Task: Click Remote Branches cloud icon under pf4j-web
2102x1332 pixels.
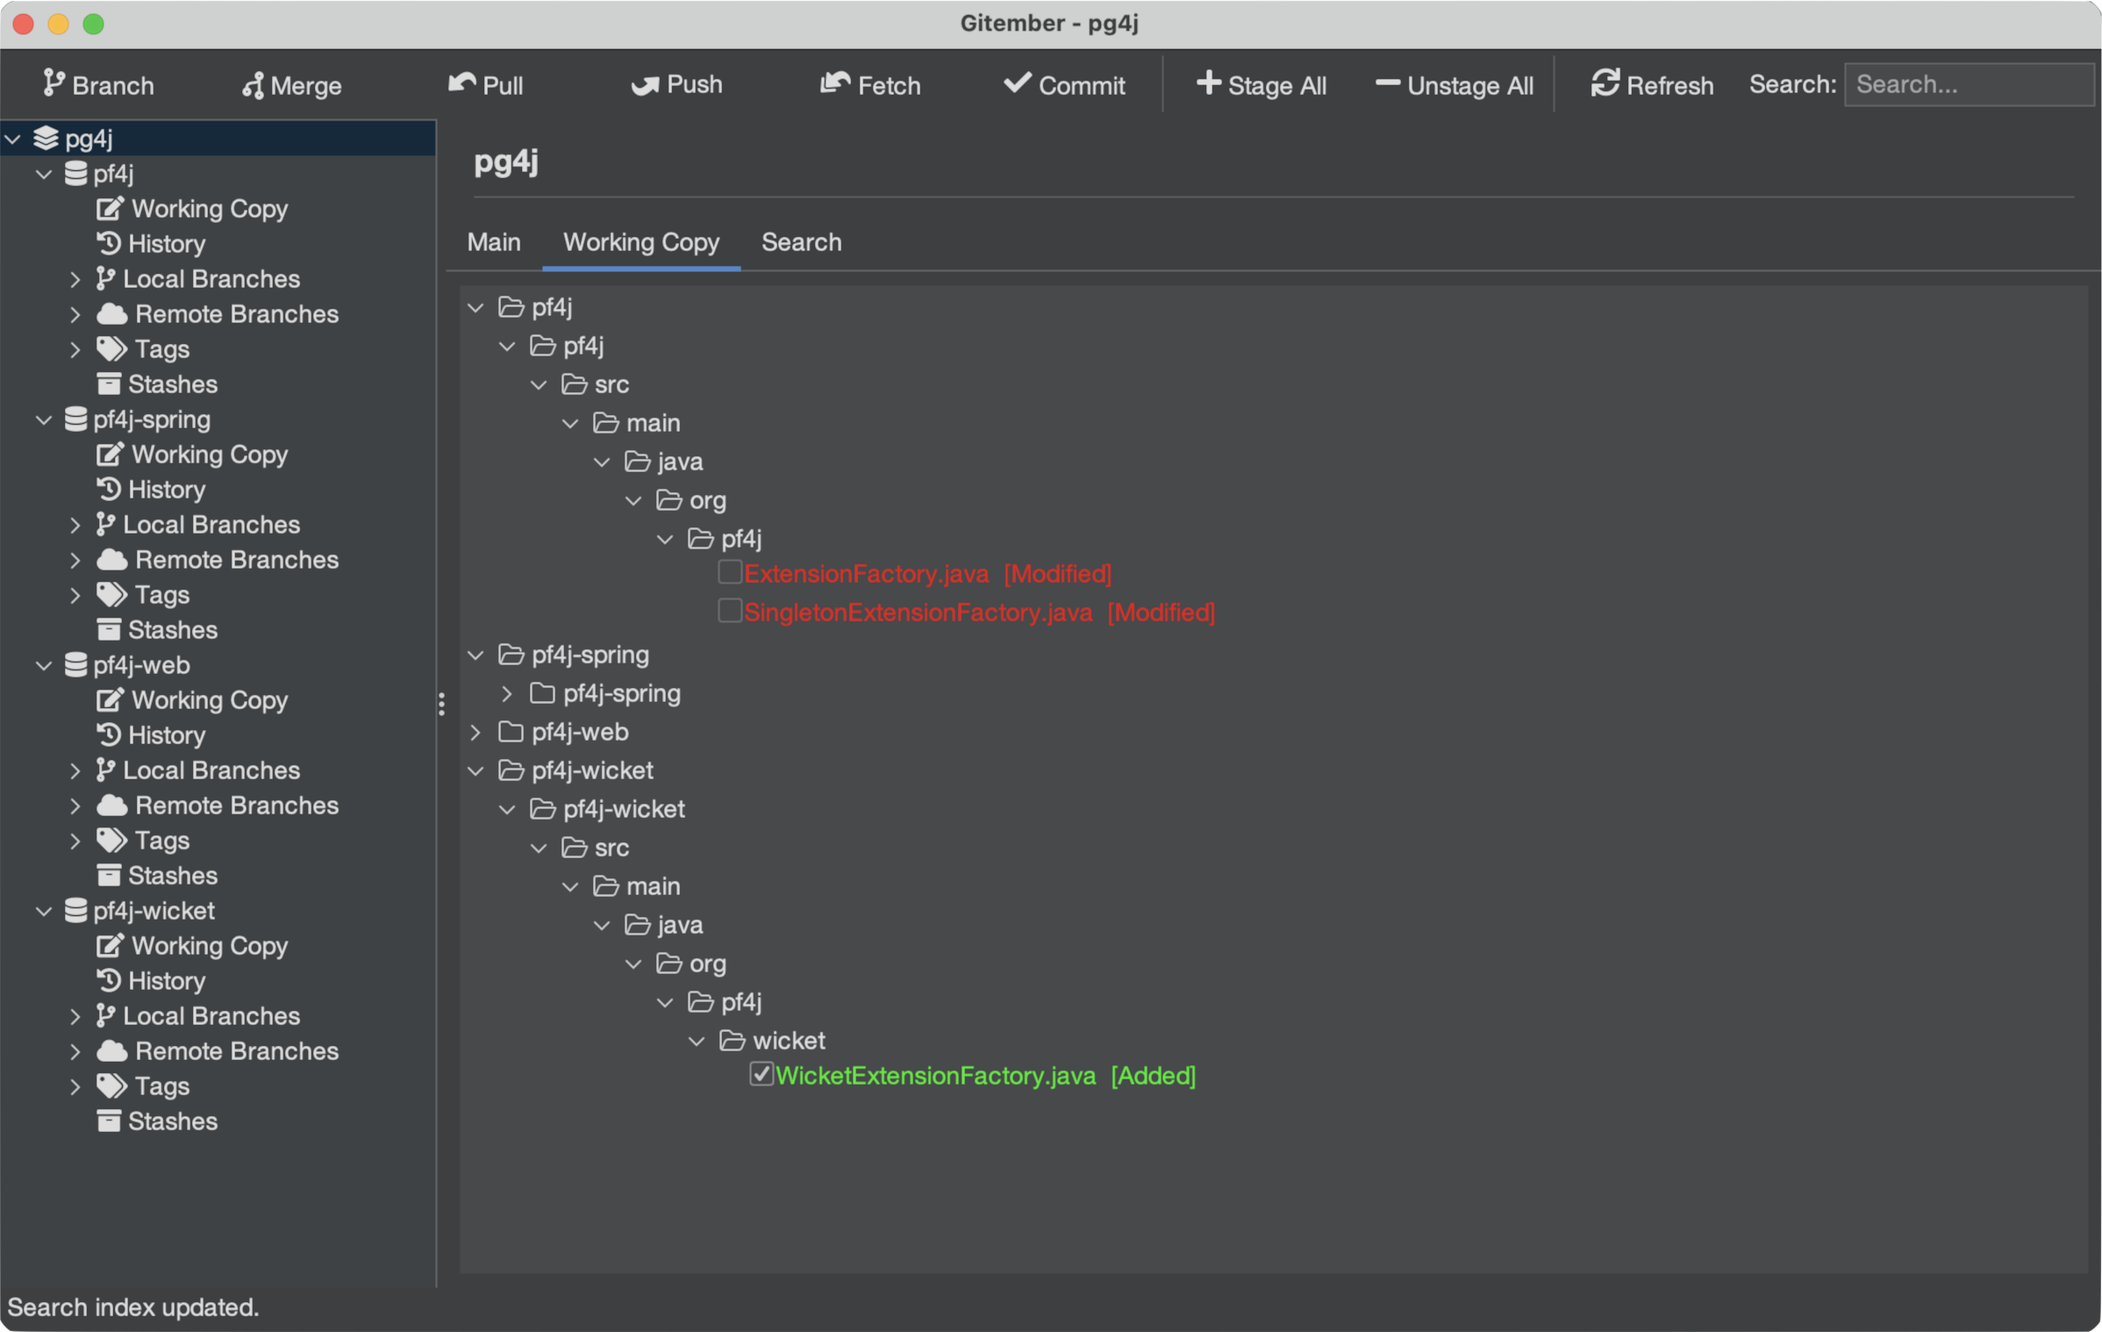Action: (111, 806)
